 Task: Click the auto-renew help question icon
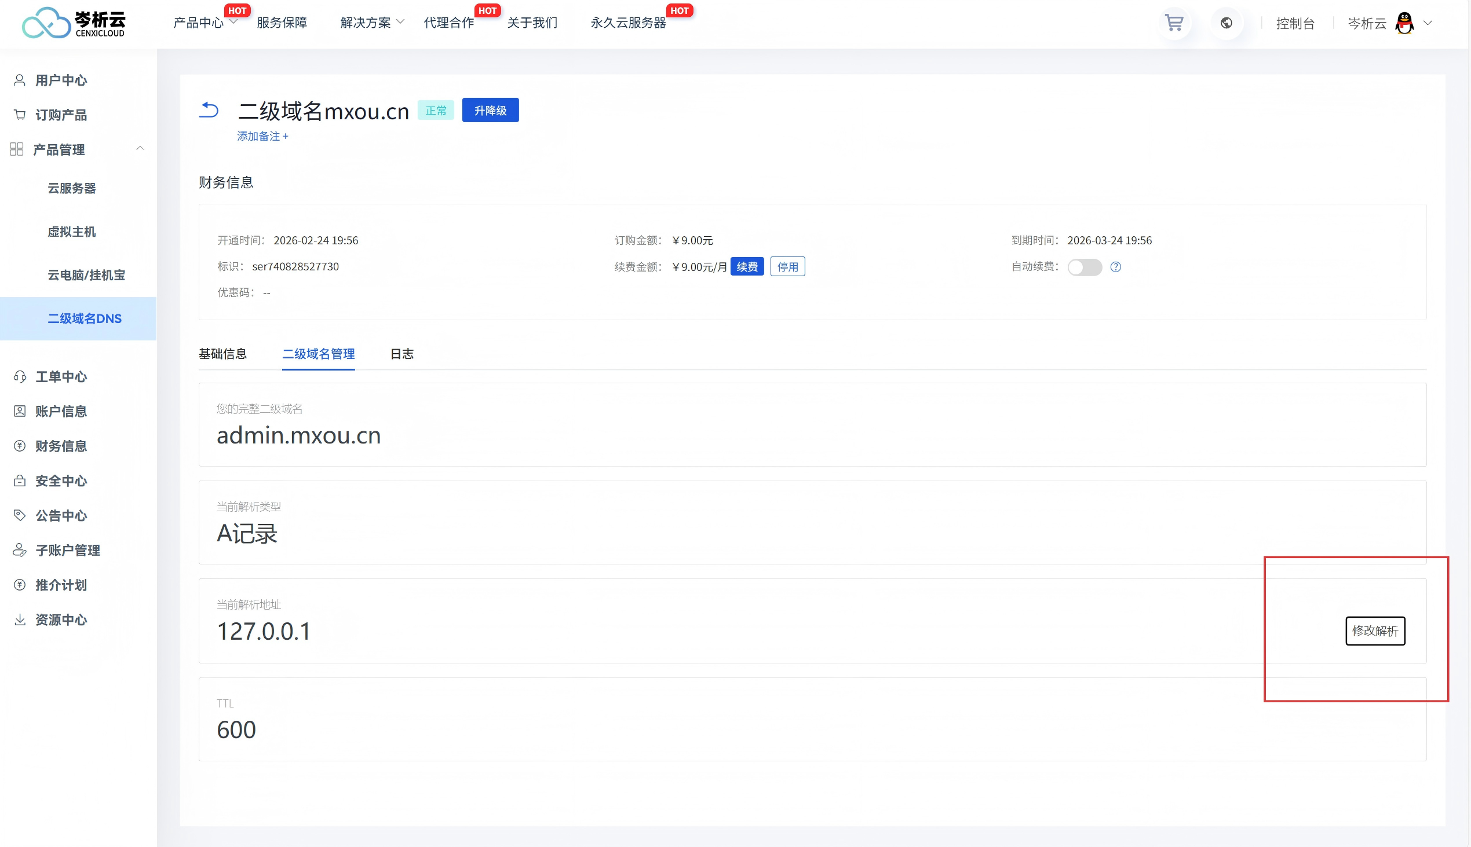tap(1115, 267)
